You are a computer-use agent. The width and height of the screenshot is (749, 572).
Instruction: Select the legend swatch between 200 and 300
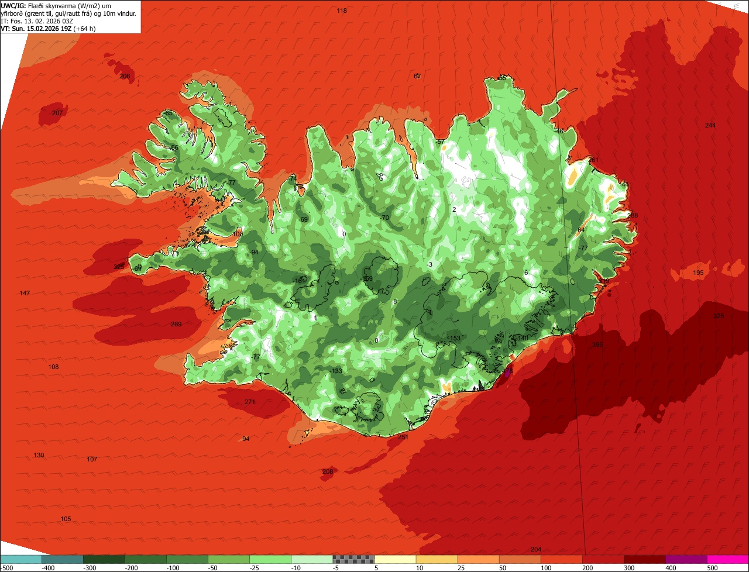tap(603, 559)
